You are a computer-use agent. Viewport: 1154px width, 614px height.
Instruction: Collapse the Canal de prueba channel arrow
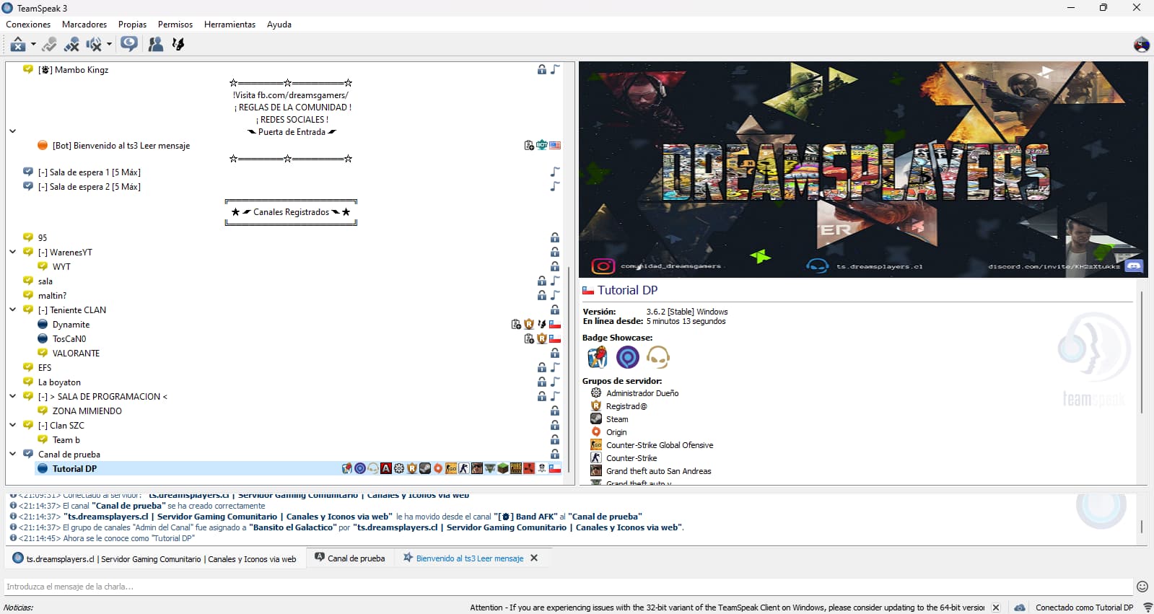(x=12, y=454)
